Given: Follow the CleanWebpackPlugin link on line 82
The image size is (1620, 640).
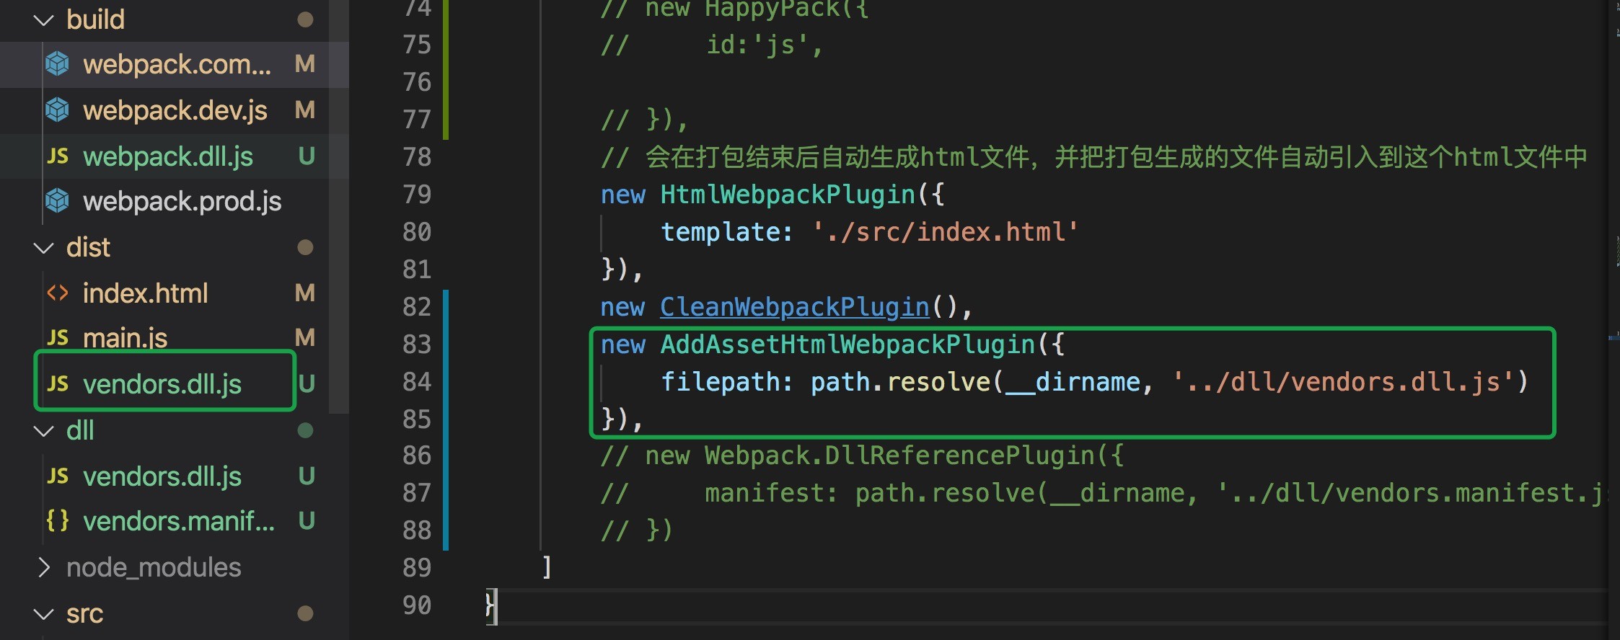Looking at the screenshot, I should pyautogui.click(x=795, y=307).
